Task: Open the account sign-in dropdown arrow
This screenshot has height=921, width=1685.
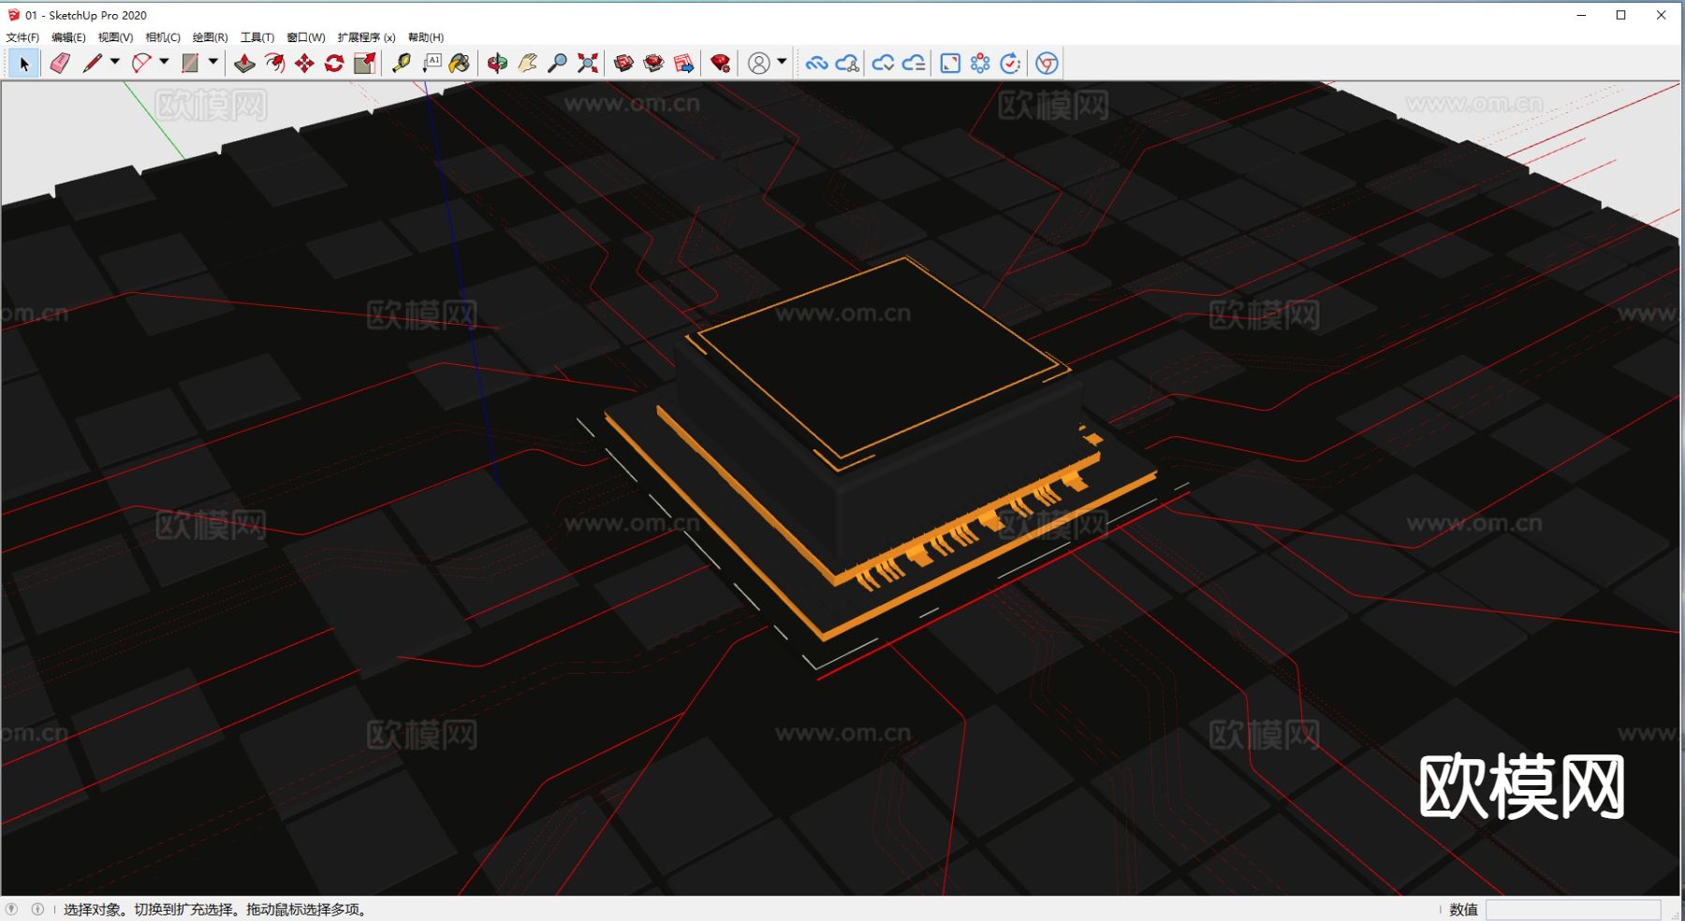Action: 782,62
